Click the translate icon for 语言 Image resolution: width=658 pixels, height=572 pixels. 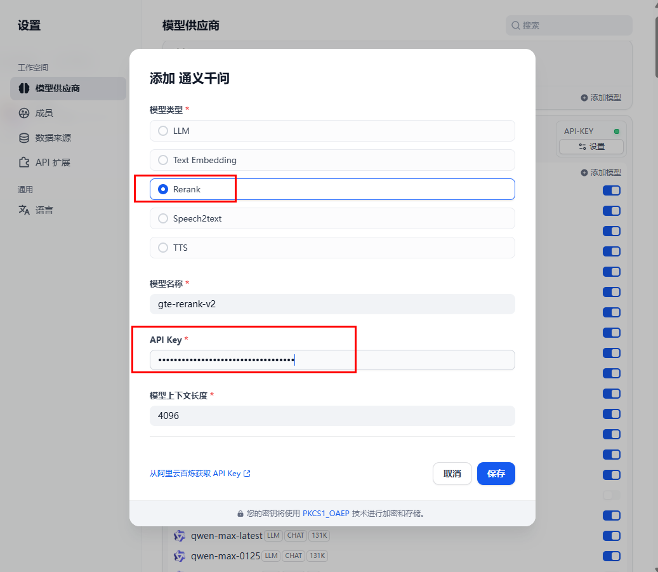pos(24,210)
